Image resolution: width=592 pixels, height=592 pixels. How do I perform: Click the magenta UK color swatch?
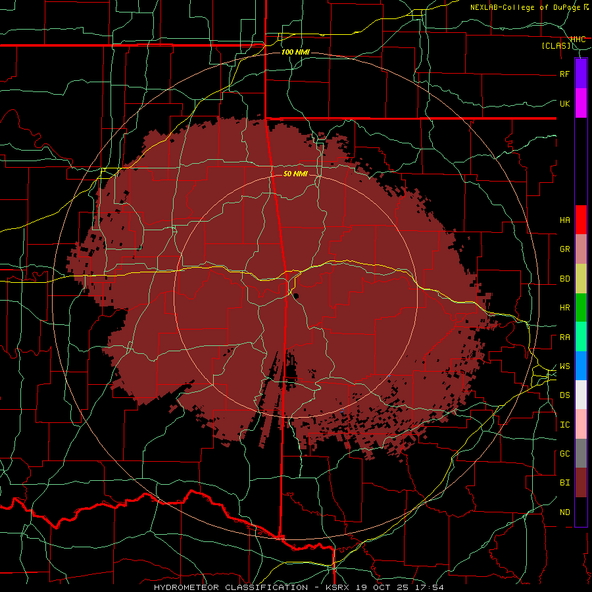pos(581,103)
